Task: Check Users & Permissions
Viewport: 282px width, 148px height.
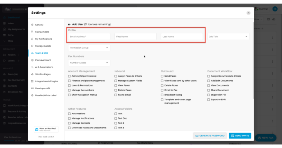Action: tap(69, 85)
